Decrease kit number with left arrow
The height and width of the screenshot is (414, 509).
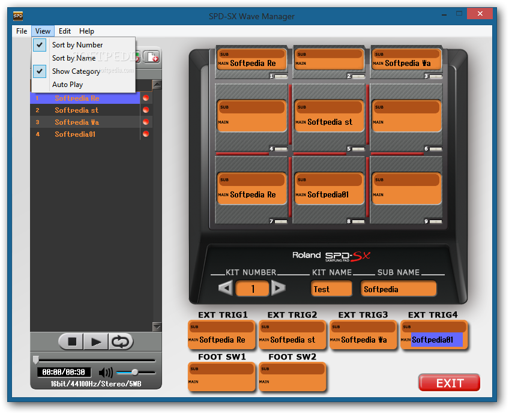[226, 288]
